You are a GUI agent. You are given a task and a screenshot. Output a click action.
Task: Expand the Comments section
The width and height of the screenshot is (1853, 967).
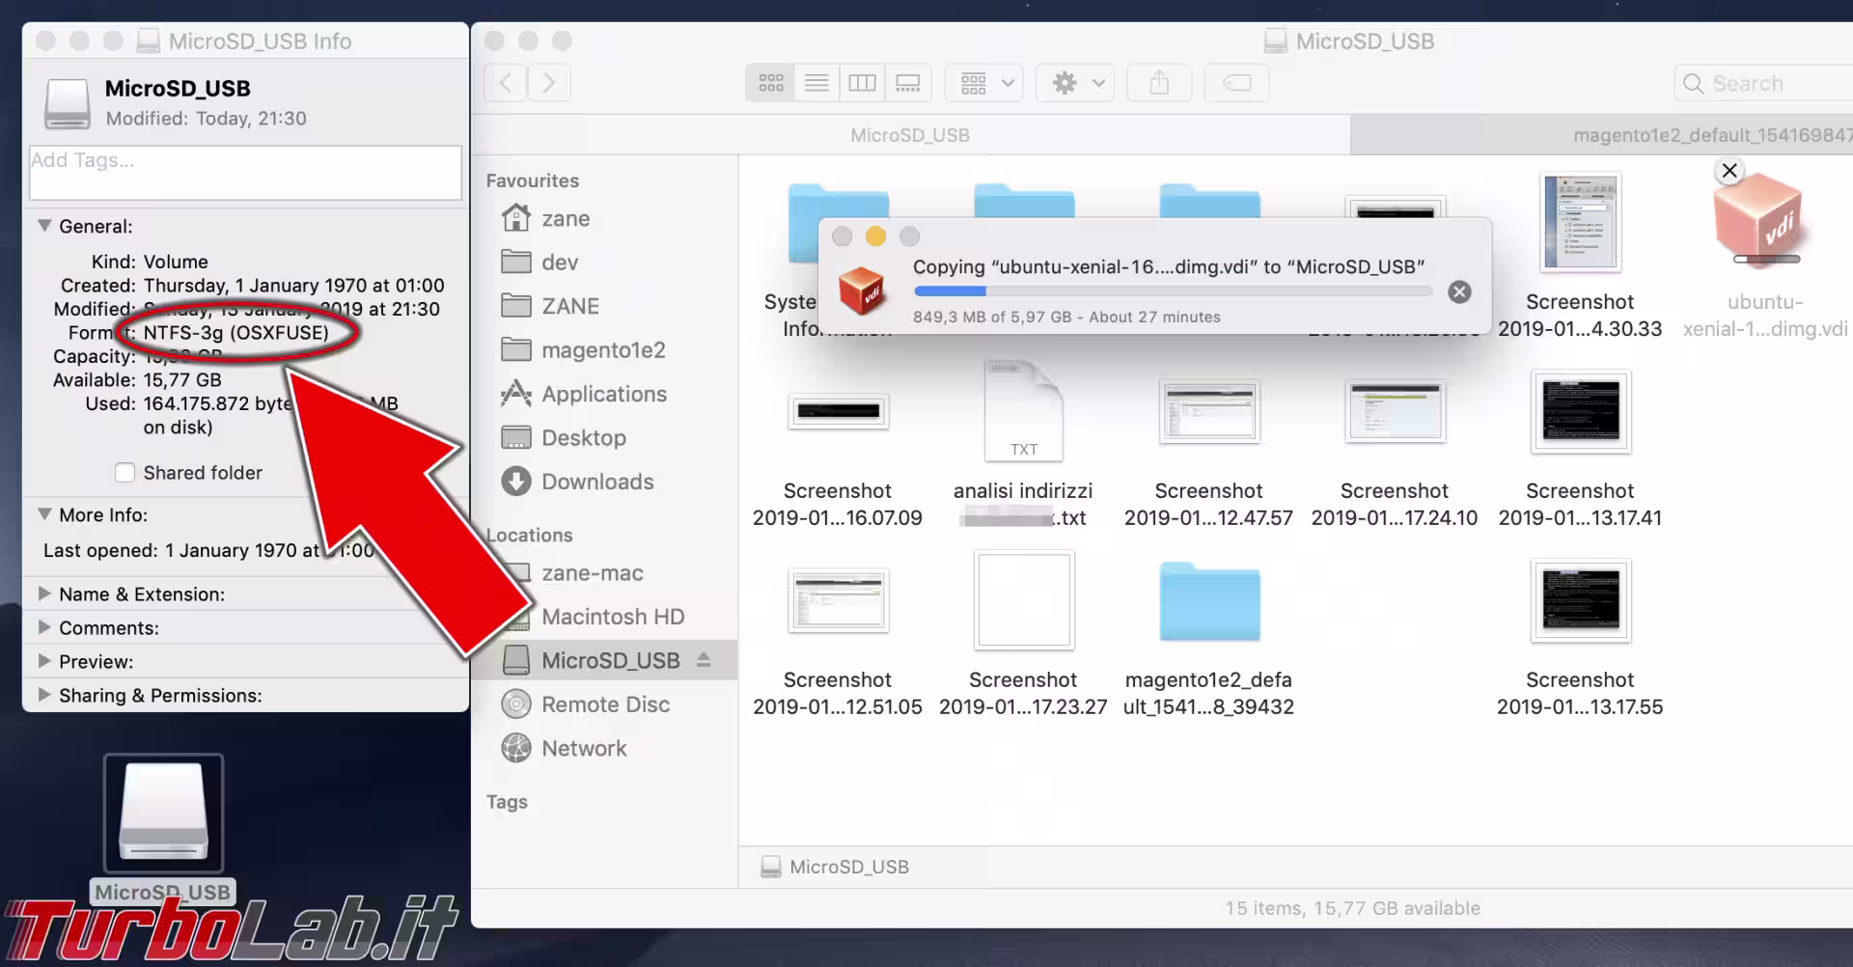pyautogui.click(x=44, y=627)
